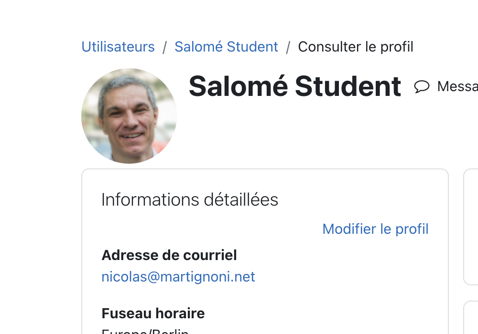
Task: Click the Informations détaillées section heading
Action: click(190, 199)
